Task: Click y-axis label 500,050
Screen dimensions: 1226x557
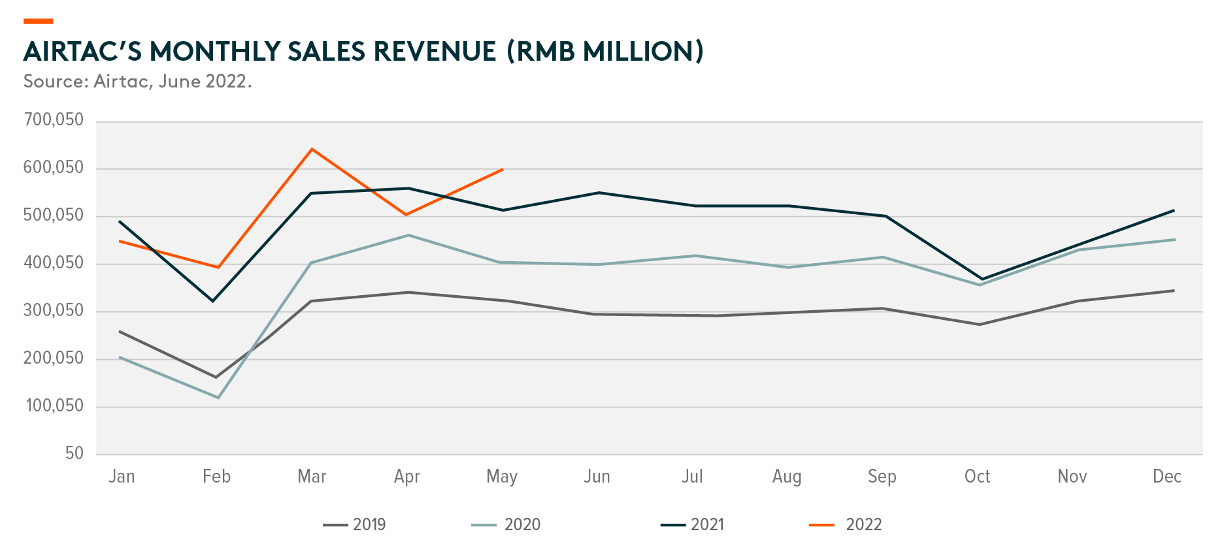Action: (54, 215)
